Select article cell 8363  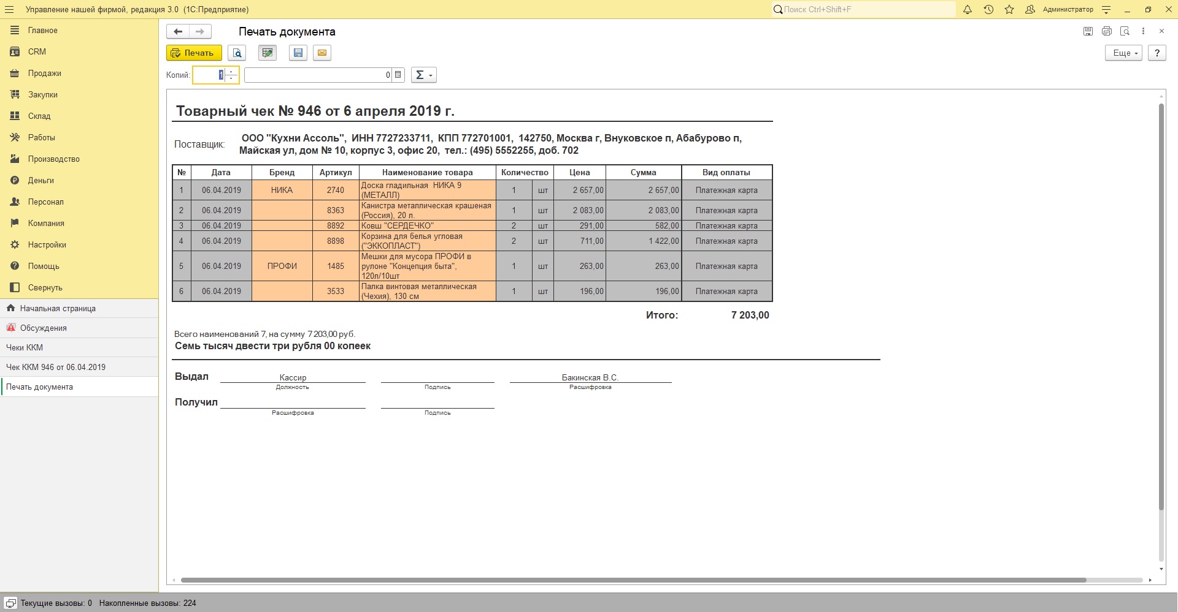click(x=336, y=210)
